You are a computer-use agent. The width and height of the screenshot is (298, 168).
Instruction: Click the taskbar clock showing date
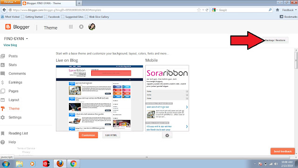287,164
